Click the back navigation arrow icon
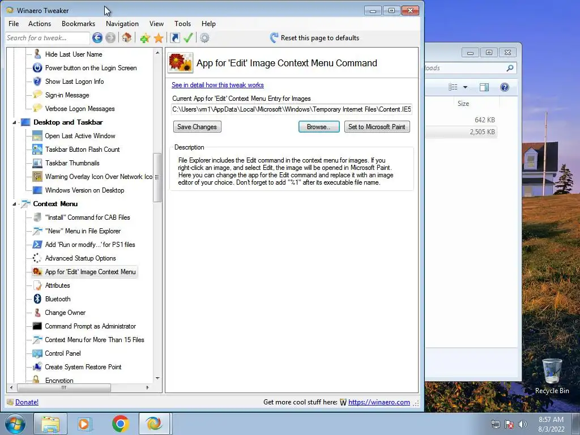Image resolution: width=580 pixels, height=435 pixels. pyautogui.click(x=97, y=38)
